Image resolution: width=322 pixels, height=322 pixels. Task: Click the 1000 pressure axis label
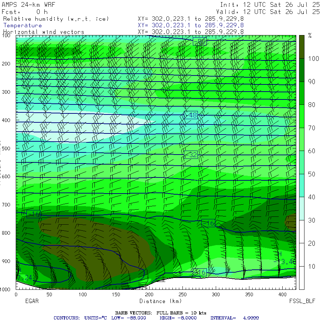tap(5, 289)
